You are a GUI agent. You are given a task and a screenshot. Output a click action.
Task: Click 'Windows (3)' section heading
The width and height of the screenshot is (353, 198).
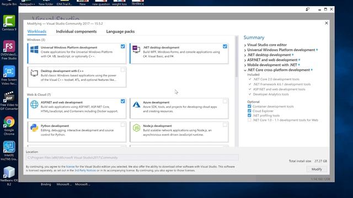click(x=36, y=40)
